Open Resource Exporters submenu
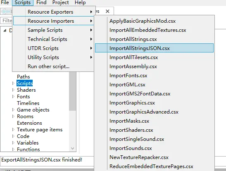The width and height of the screenshot is (226, 171). tap(54, 12)
